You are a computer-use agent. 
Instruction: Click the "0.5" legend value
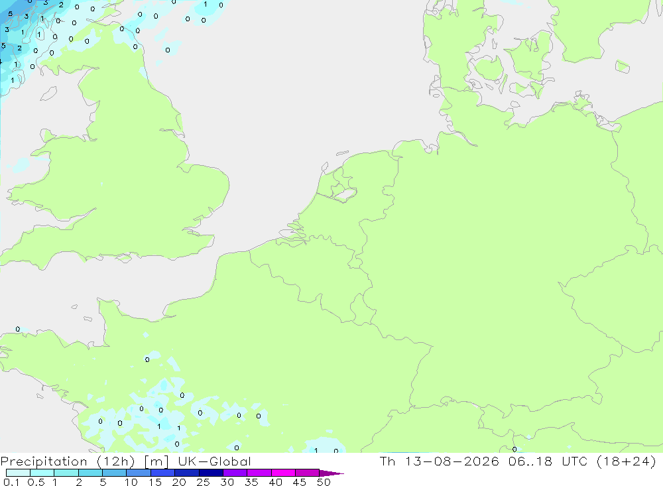point(36,482)
